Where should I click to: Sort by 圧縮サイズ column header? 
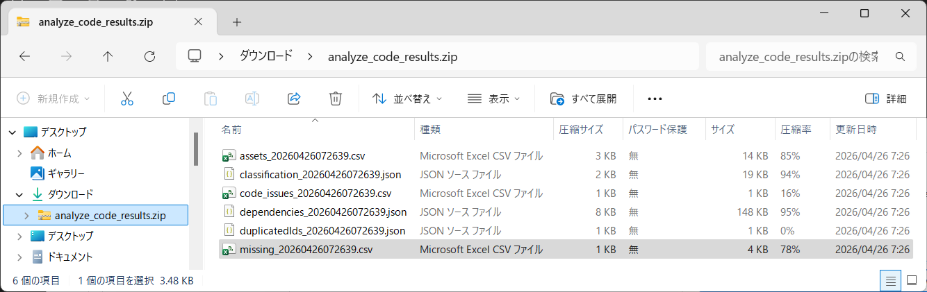point(581,129)
